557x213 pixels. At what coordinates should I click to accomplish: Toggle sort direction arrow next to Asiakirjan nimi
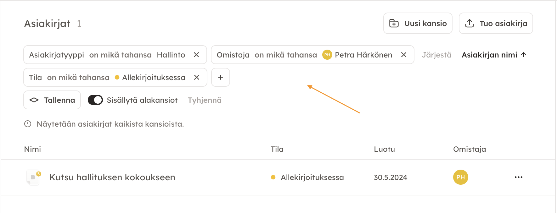pyautogui.click(x=524, y=55)
